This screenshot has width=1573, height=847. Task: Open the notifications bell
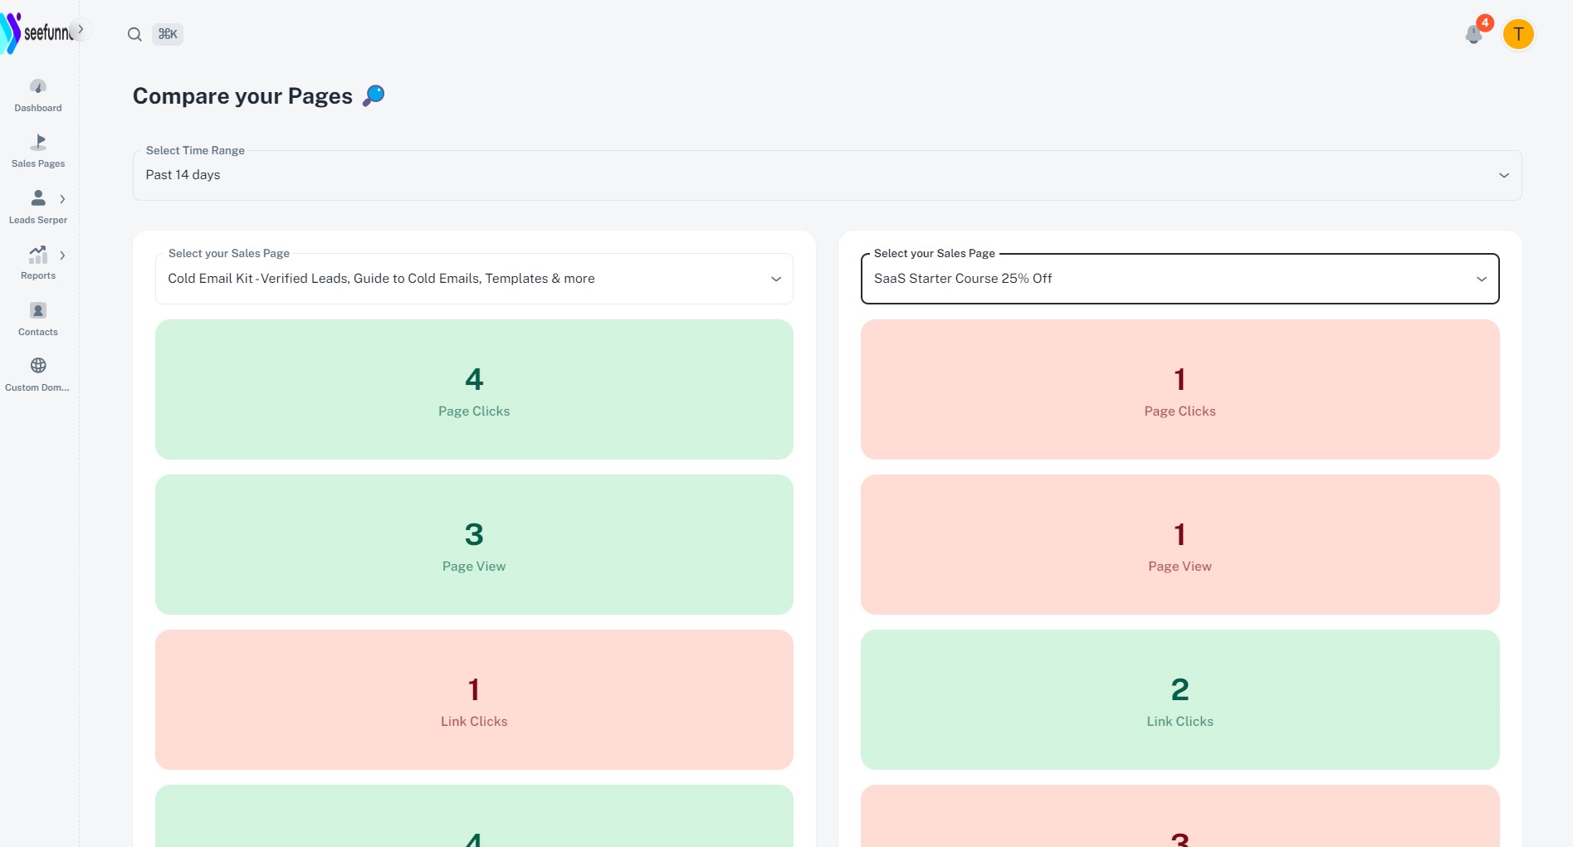click(1473, 35)
